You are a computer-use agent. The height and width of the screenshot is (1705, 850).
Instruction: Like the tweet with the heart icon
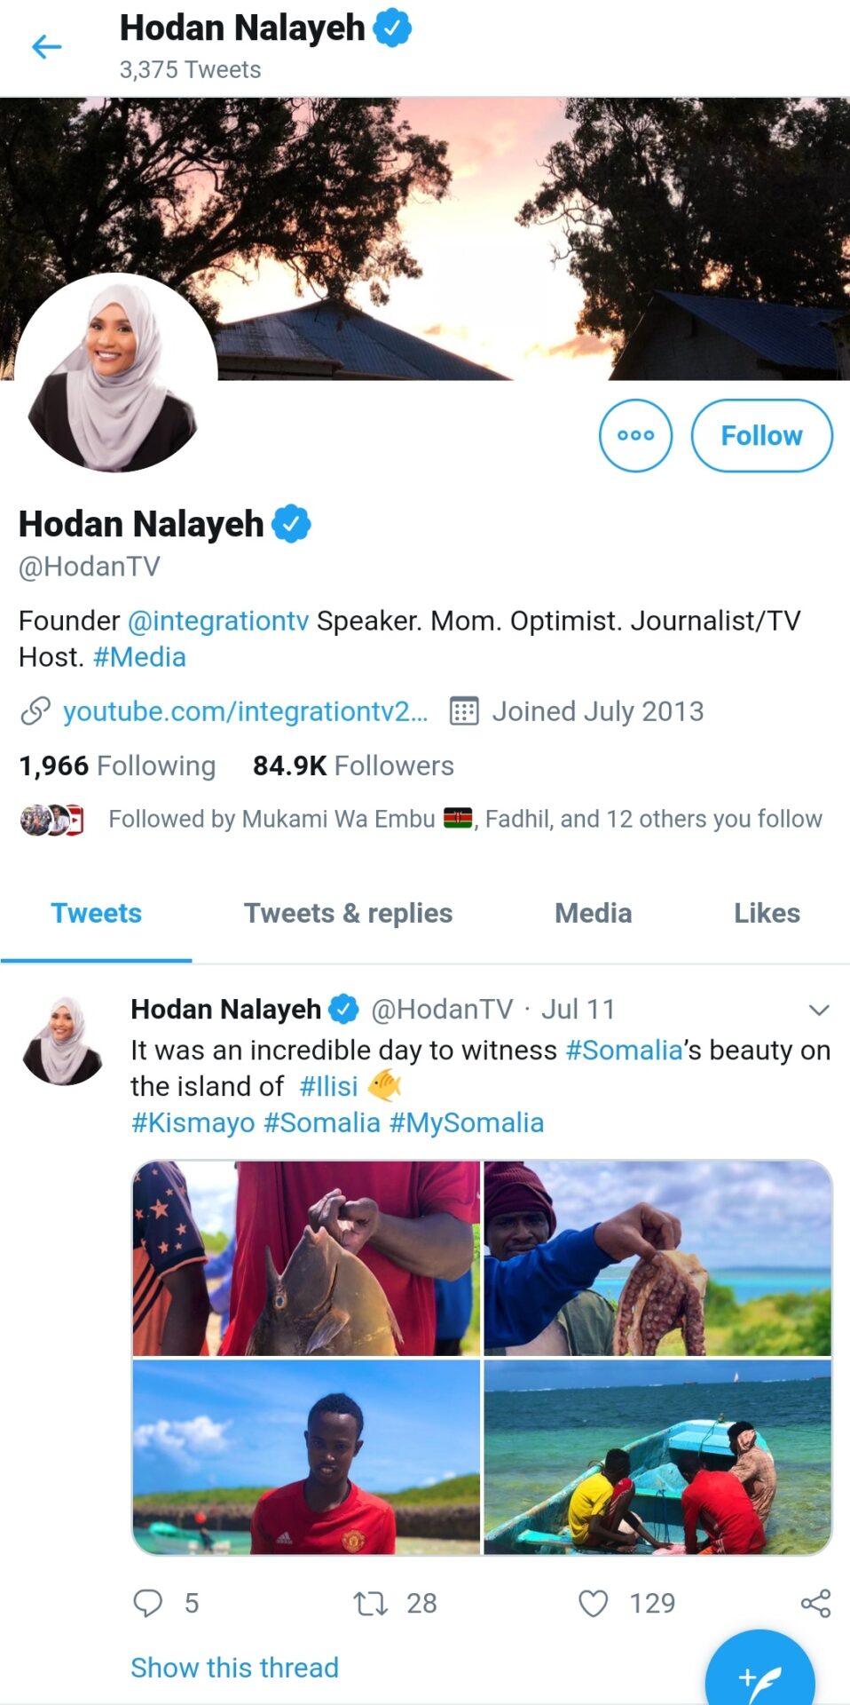pos(593,1603)
